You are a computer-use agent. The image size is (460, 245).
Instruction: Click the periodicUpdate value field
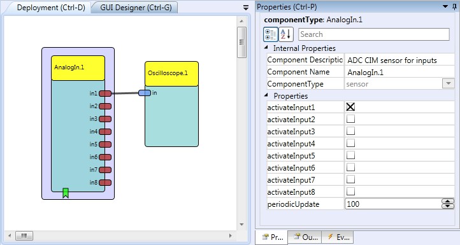point(393,204)
